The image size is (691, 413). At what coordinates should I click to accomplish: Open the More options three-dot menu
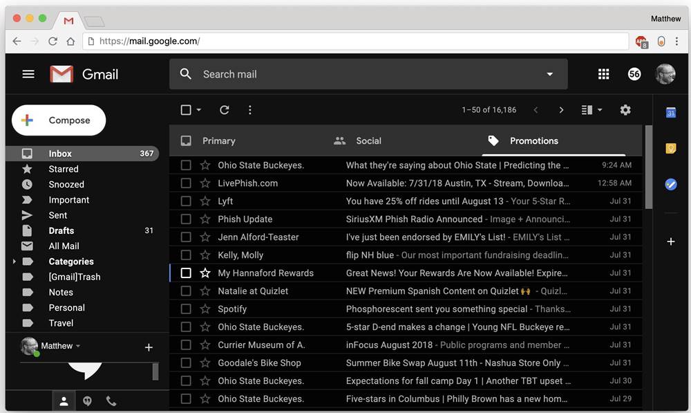tap(250, 110)
